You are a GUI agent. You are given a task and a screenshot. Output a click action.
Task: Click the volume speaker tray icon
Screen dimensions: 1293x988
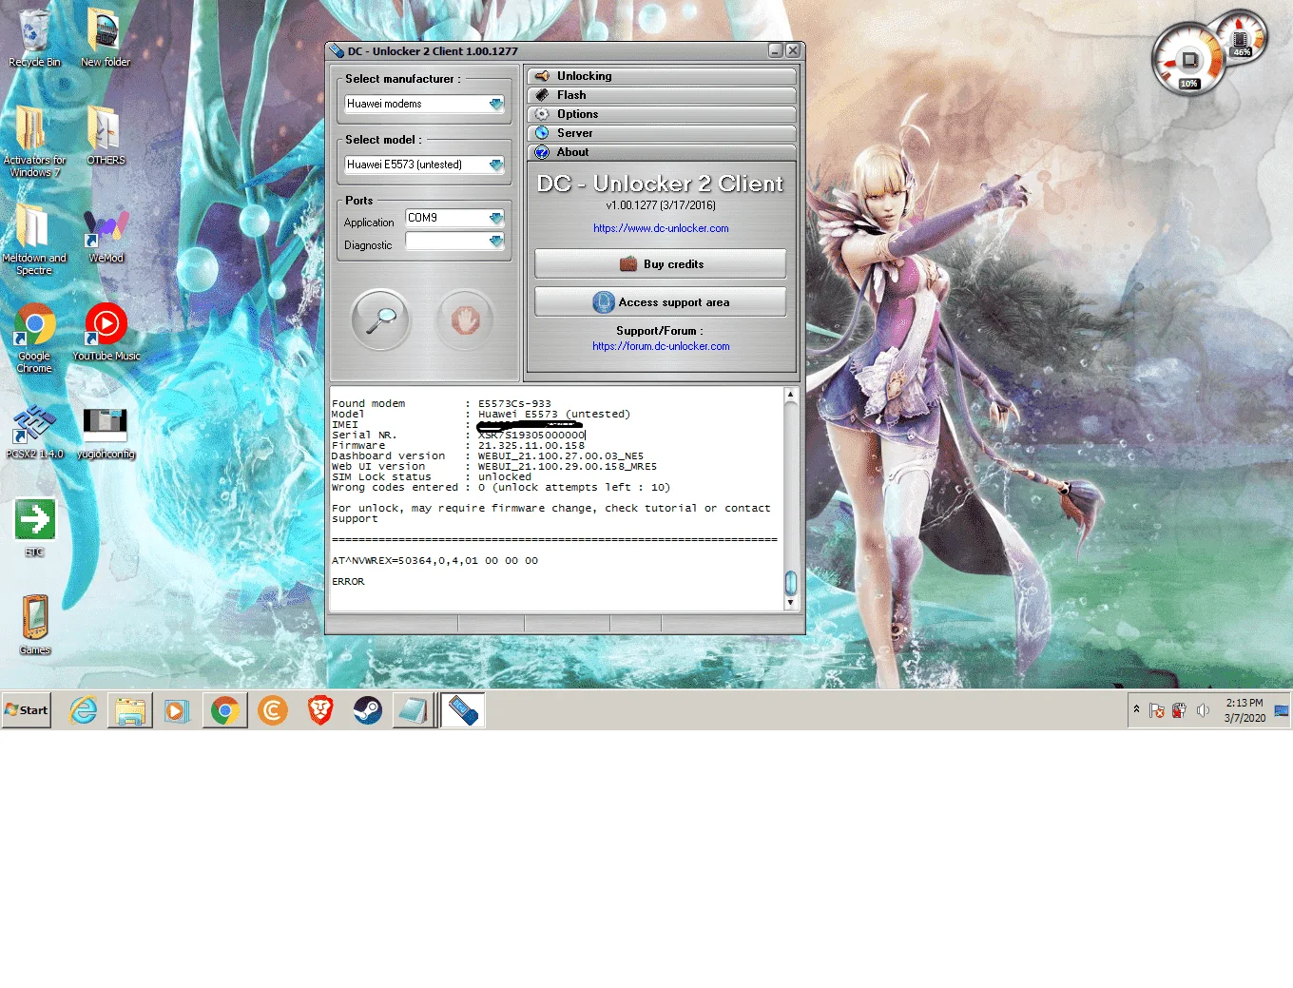pyautogui.click(x=1203, y=710)
